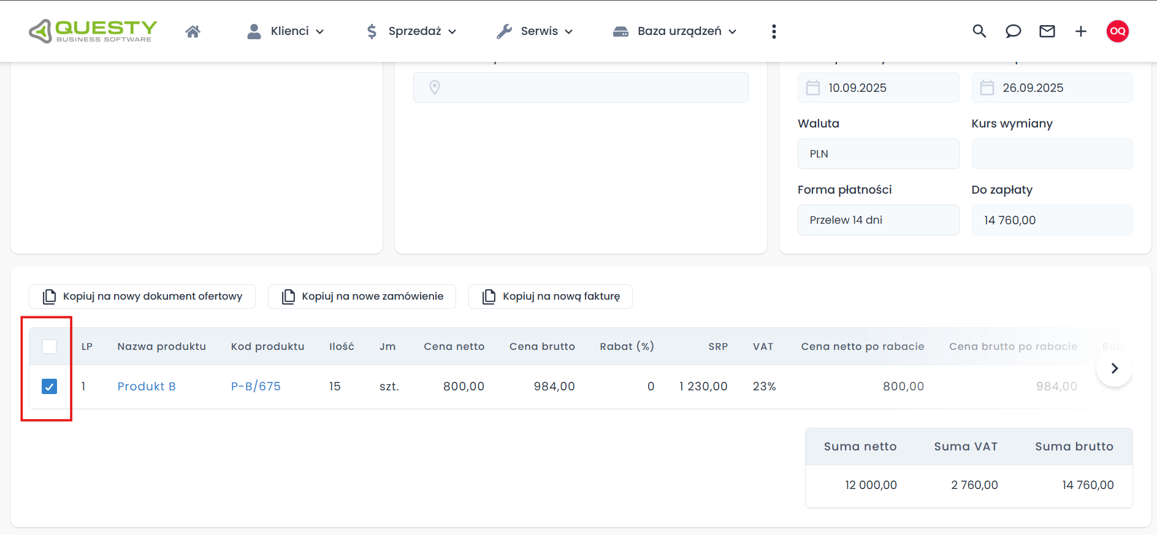Open the chat bubble icon
The width and height of the screenshot is (1157, 535).
click(x=1013, y=31)
